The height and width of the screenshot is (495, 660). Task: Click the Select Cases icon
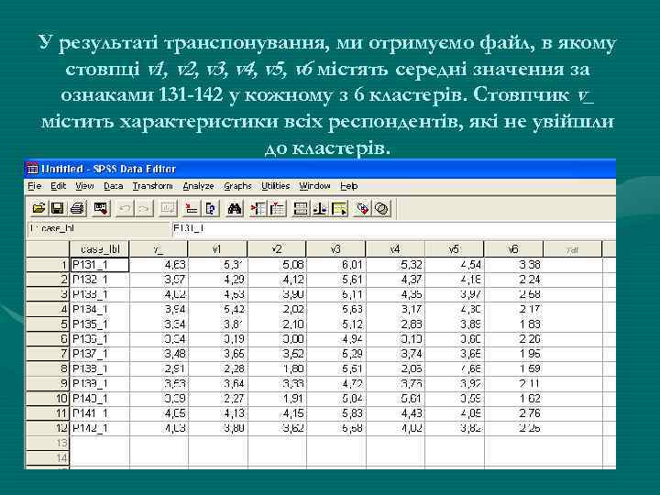[x=339, y=208]
